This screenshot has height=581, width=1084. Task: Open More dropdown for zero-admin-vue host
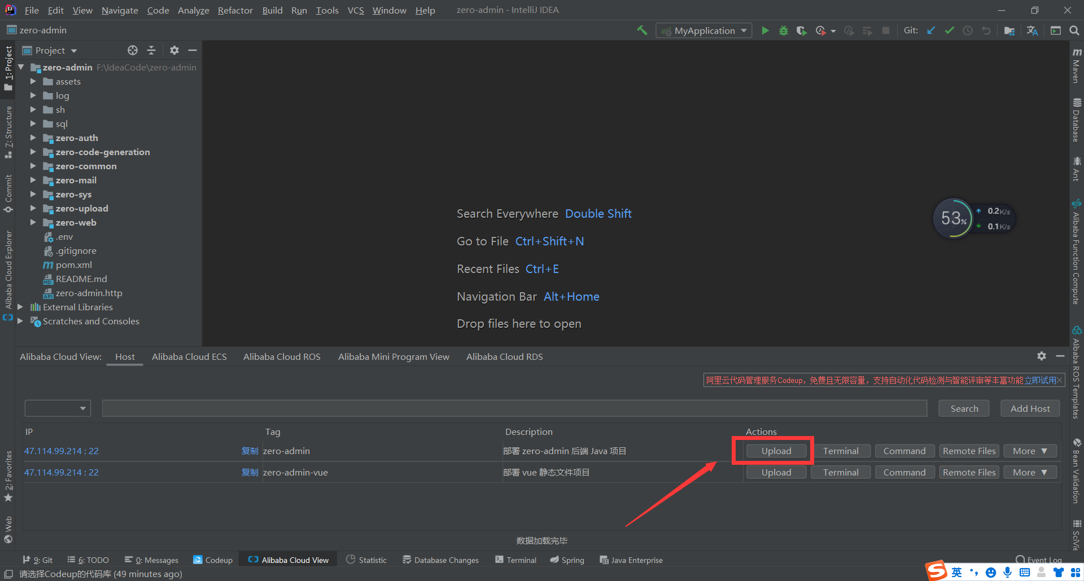point(1030,472)
